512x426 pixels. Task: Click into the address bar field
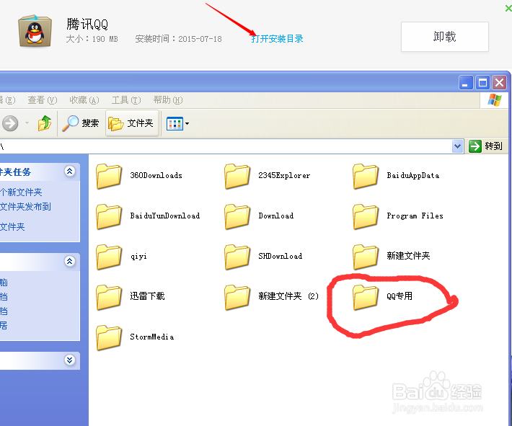(225, 146)
